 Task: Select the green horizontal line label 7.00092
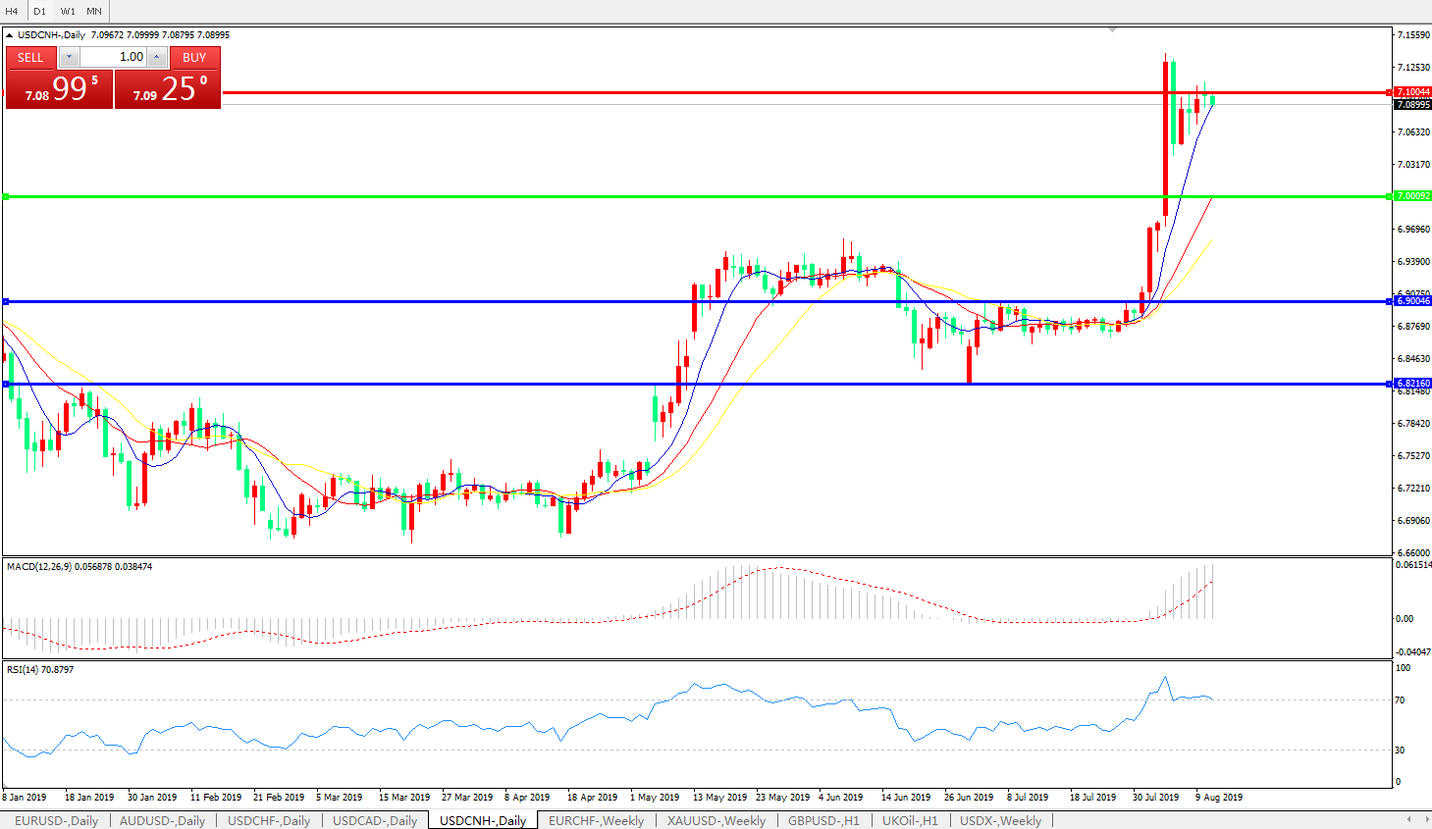[x=1412, y=196]
